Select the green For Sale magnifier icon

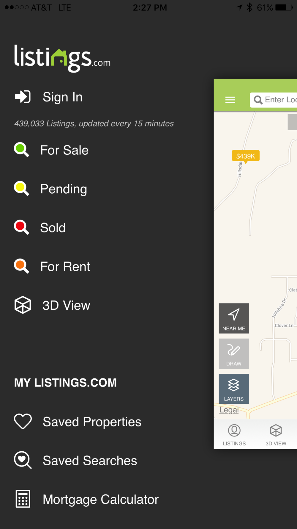tap(22, 150)
